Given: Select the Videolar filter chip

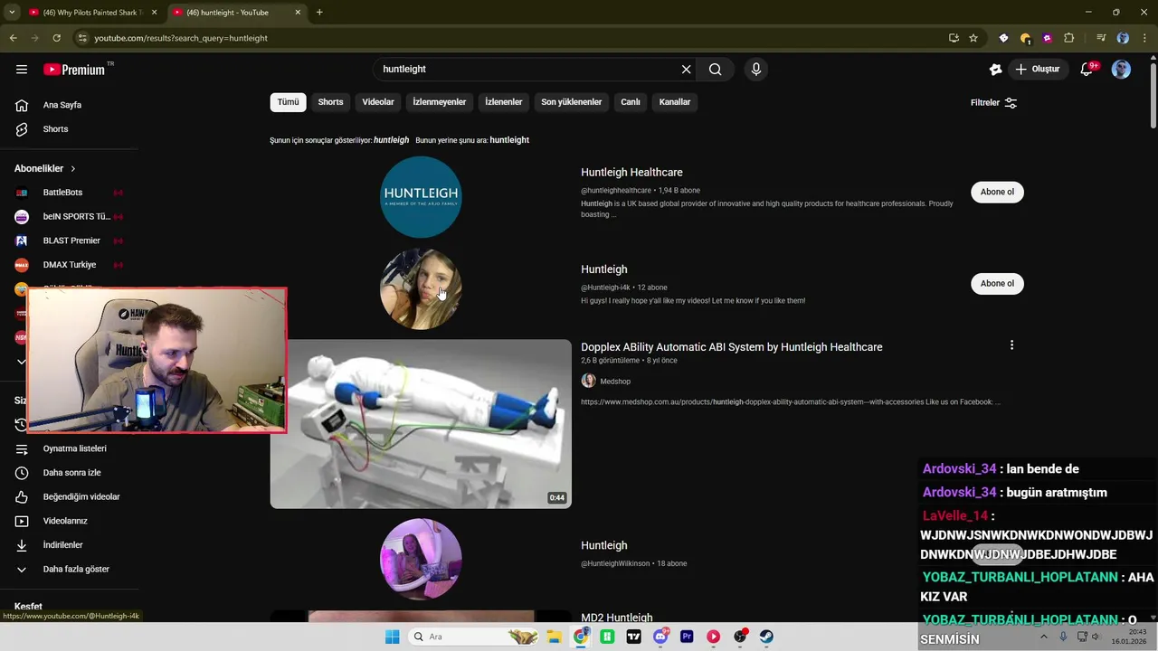Looking at the screenshot, I should point(378,102).
